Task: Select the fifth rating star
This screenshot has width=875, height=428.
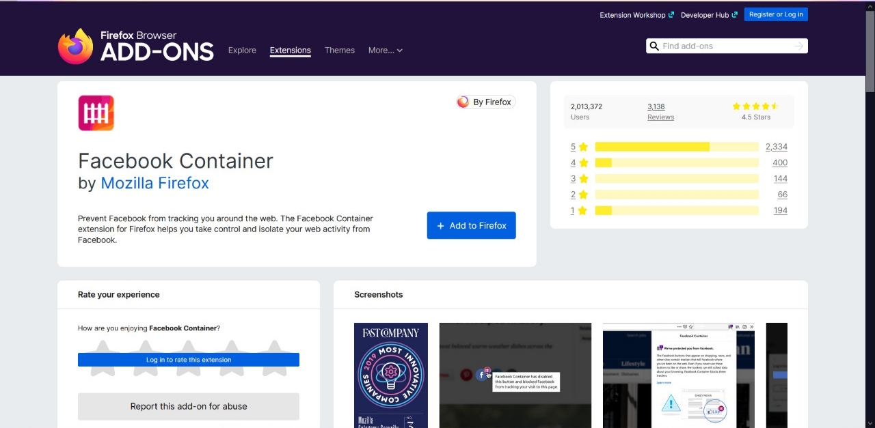Action: coord(274,358)
